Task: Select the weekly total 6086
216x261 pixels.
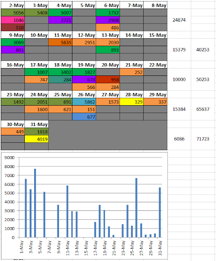Action: tap(179, 139)
